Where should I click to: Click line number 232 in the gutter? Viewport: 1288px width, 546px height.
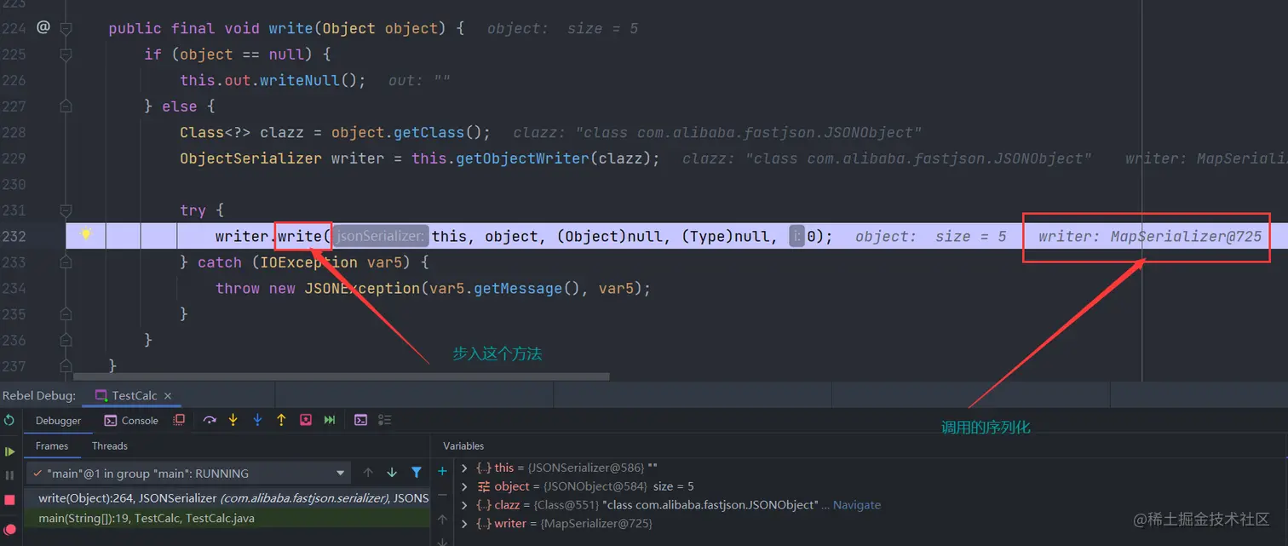click(14, 236)
